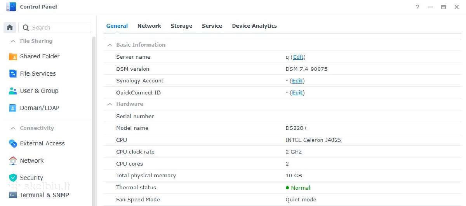Click the Terminal & SNMP icon
Screen dimensions: 466x206
click(x=13, y=195)
